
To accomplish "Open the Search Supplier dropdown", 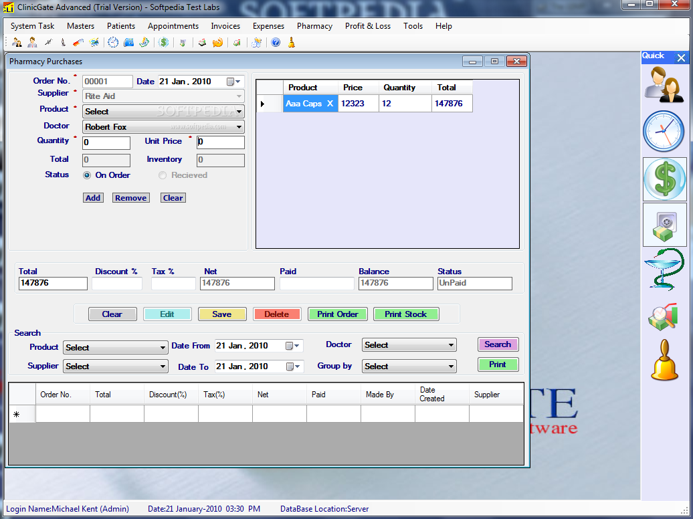I will 163,366.
